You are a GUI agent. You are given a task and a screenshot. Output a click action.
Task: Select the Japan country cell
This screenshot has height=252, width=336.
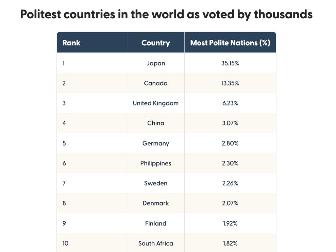click(x=156, y=63)
